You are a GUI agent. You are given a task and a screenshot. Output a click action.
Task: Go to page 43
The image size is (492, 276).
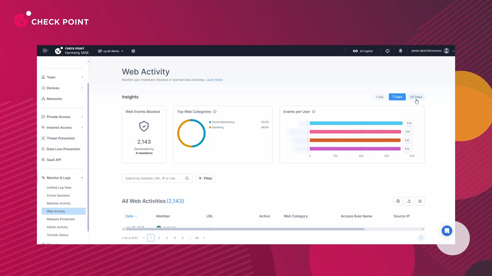(197, 238)
